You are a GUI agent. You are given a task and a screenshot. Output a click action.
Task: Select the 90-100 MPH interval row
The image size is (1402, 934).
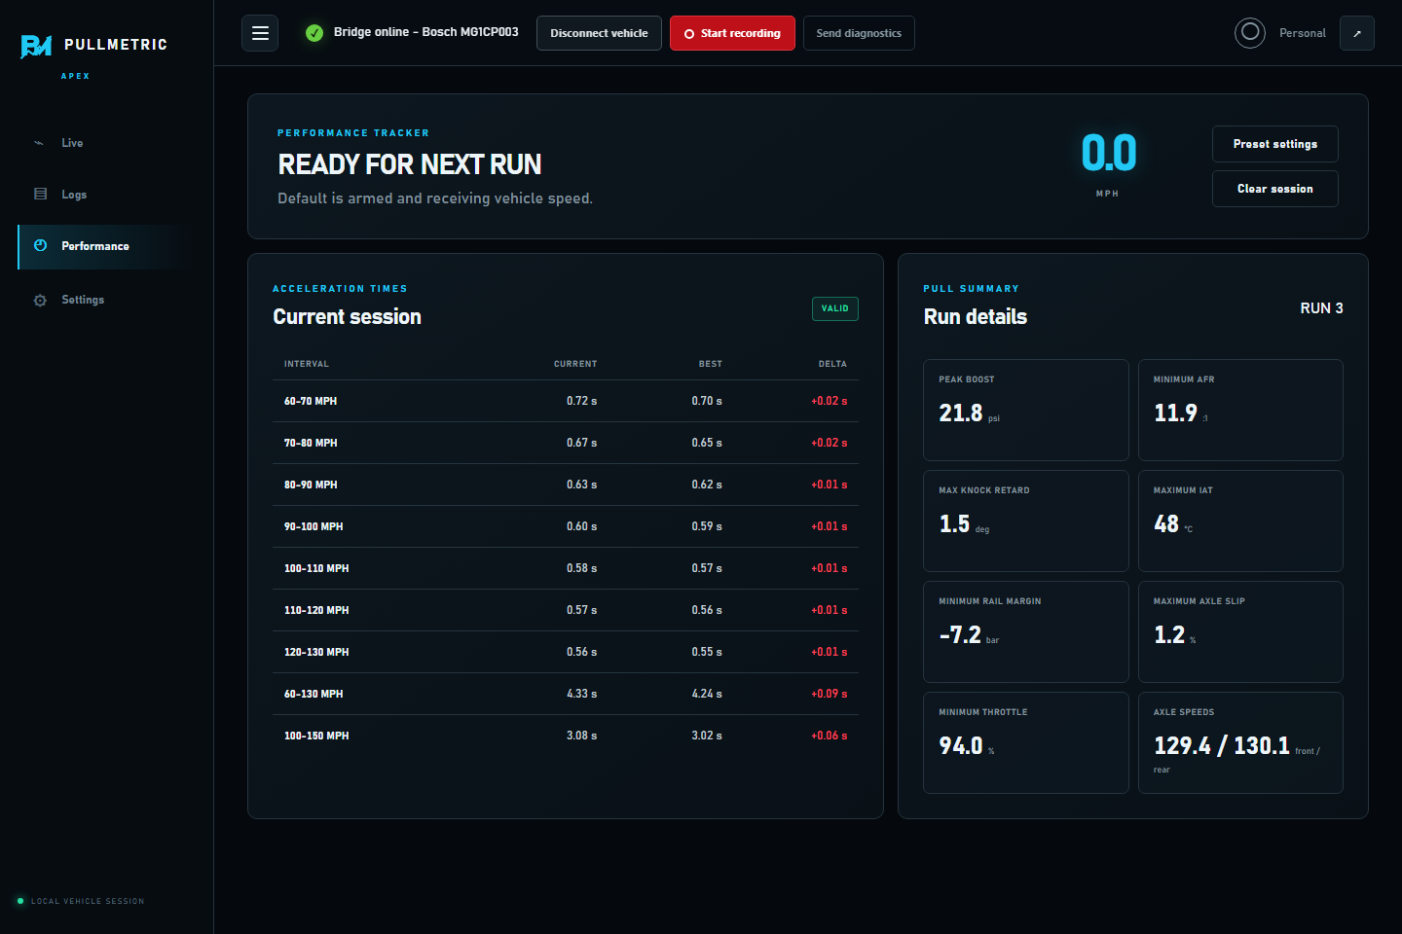click(566, 526)
